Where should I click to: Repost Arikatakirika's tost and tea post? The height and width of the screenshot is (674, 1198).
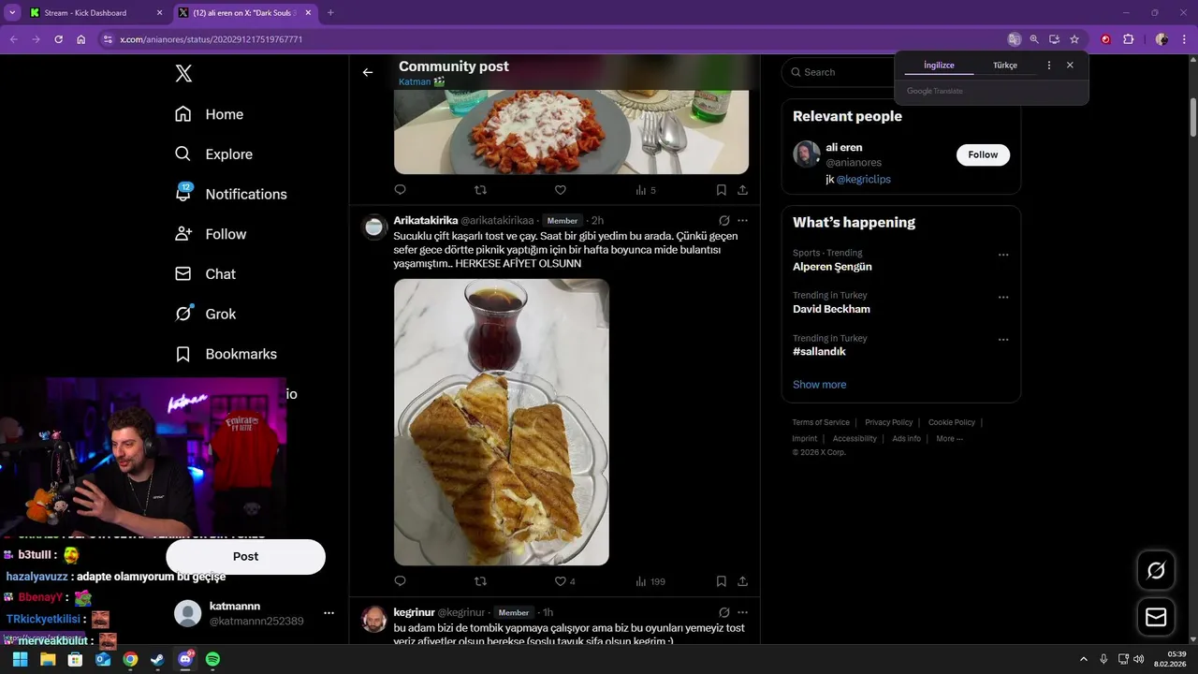[x=480, y=581]
